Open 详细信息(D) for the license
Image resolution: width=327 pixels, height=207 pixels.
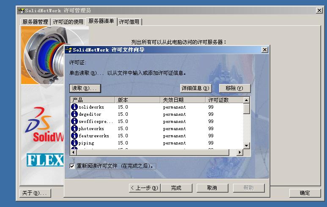pyautogui.click(x=195, y=88)
